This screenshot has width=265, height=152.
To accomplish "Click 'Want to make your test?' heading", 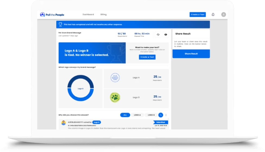I will [147, 47].
